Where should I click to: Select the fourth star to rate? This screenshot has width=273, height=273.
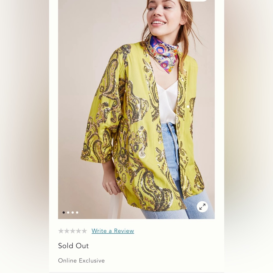[78, 231]
